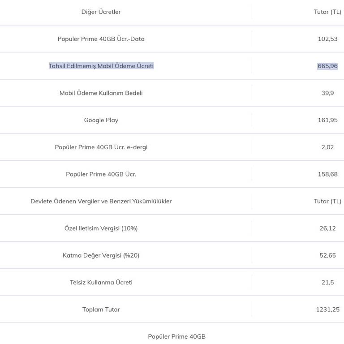Click highlighted Tahsil Edilmemiş Mobil Ödeme Ücreti text

point(101,66)
